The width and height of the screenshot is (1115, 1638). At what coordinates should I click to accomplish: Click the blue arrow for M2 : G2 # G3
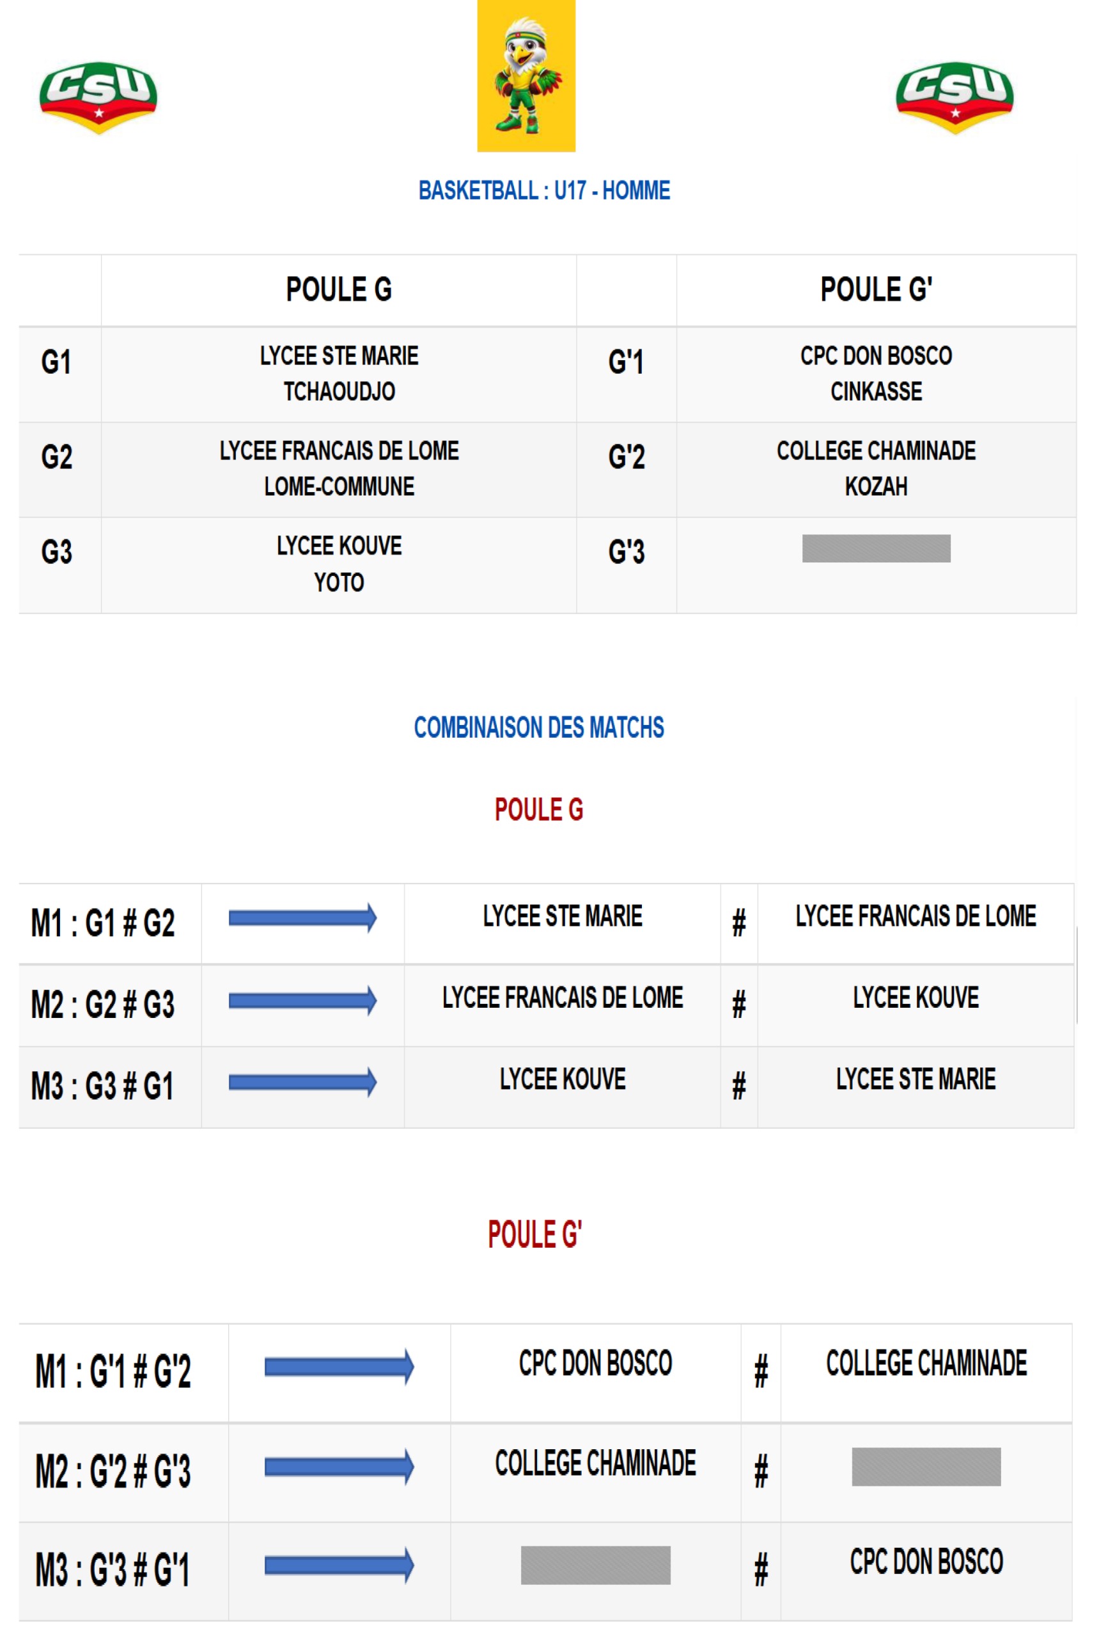(303, 1000)
